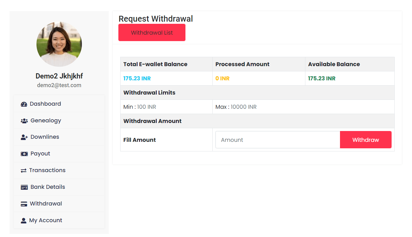Click the My Account user icon
This screenshot has height=237, width=412.
[x=23, y=221]
